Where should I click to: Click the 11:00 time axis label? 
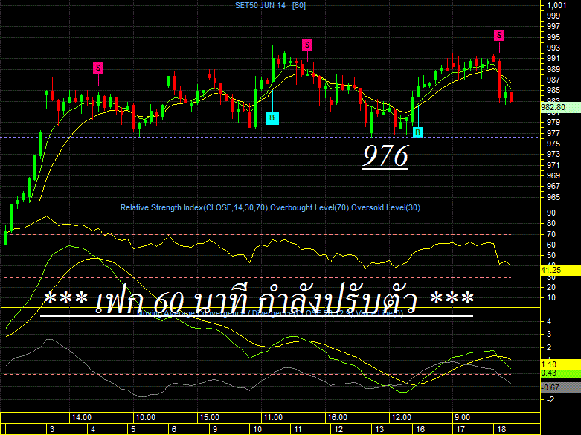click(273, 418)
